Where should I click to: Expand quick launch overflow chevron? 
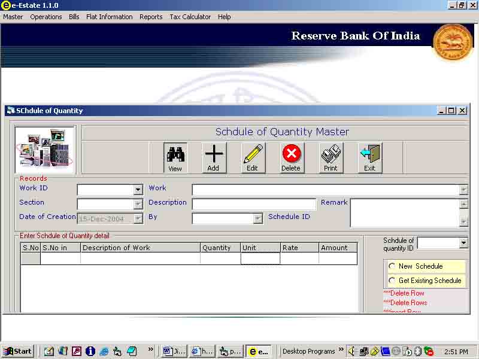(x=151, y=349)
